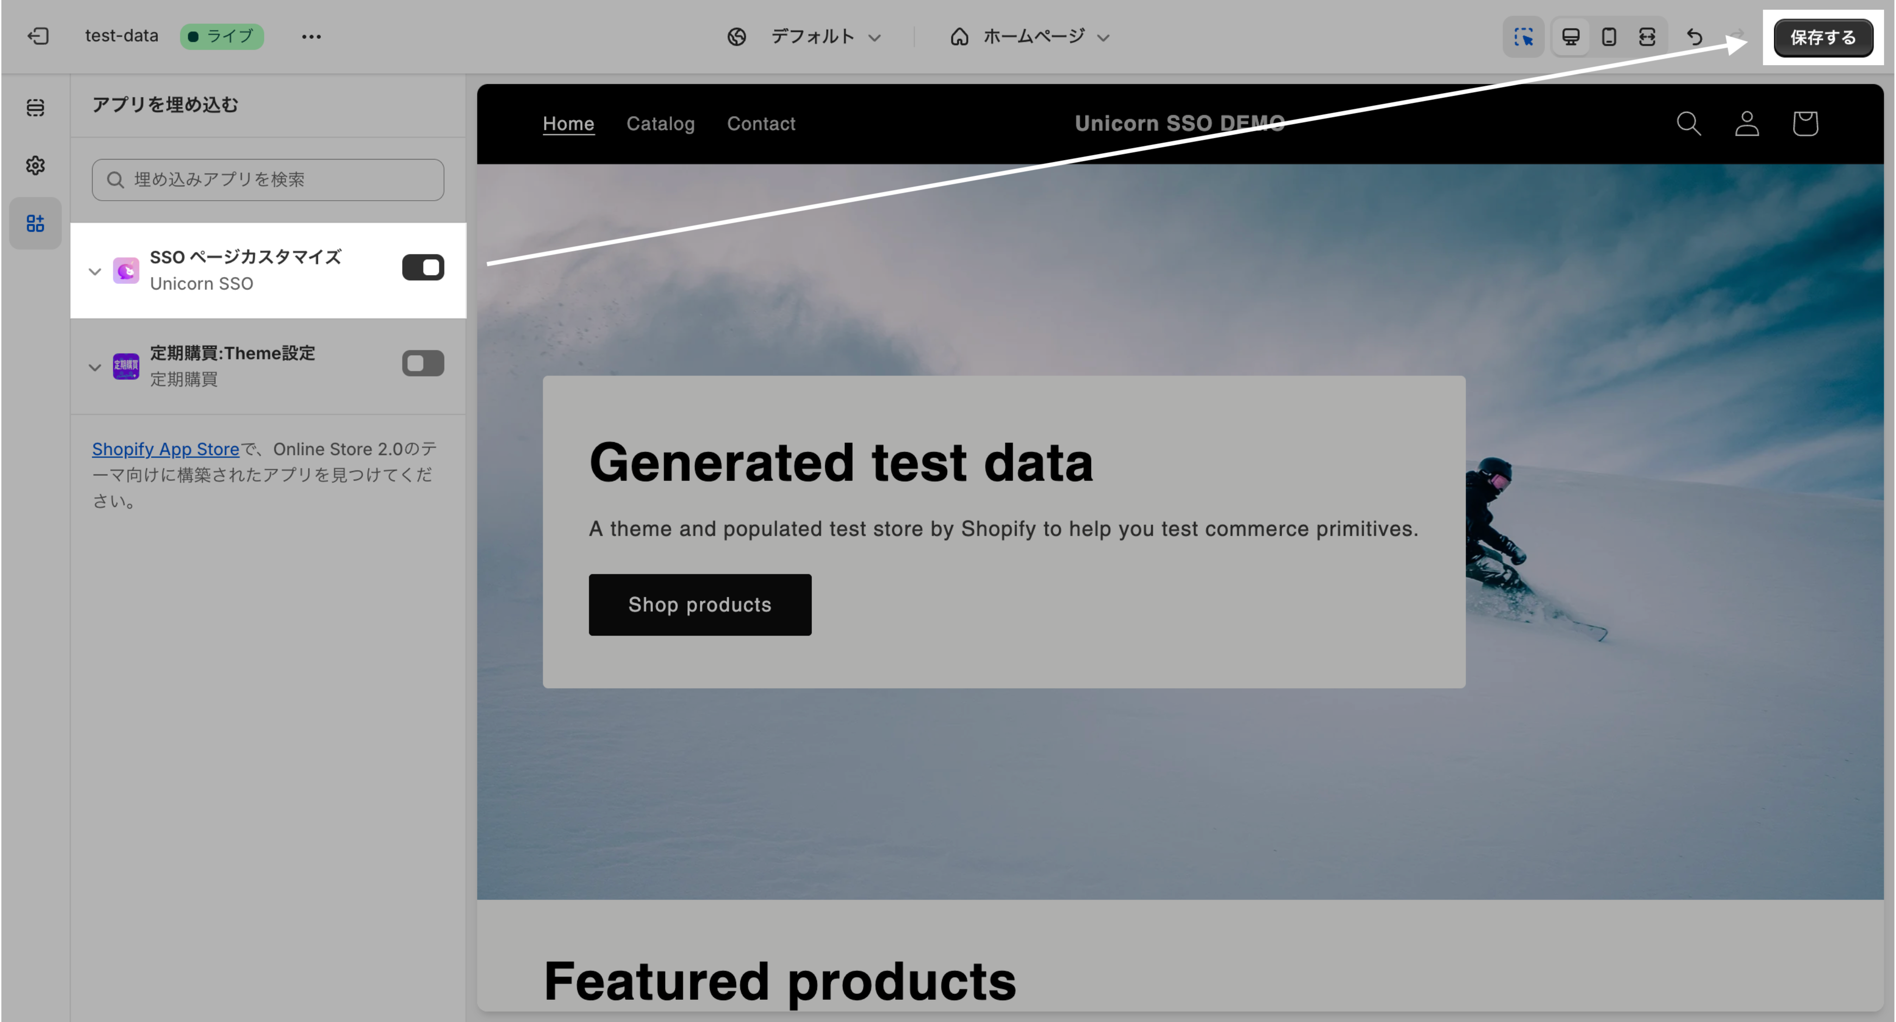Switch to mobile preview icon

pos(1609,37)
